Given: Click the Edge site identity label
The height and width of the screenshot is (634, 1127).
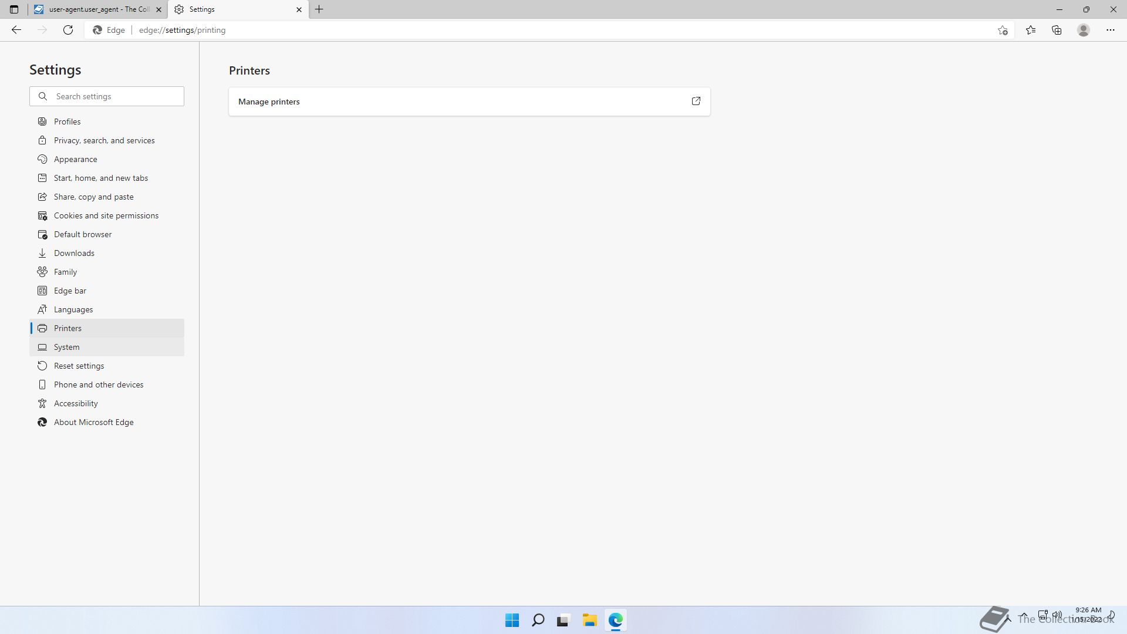Looking at the screenshot, I should pos(109,30).
